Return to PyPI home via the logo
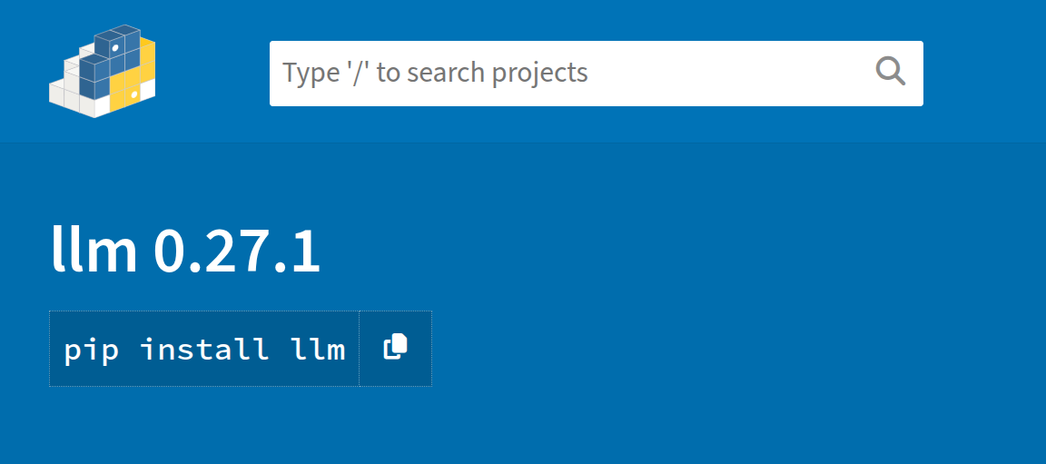The image size is (1046, 464). click(x=102, y=73)
